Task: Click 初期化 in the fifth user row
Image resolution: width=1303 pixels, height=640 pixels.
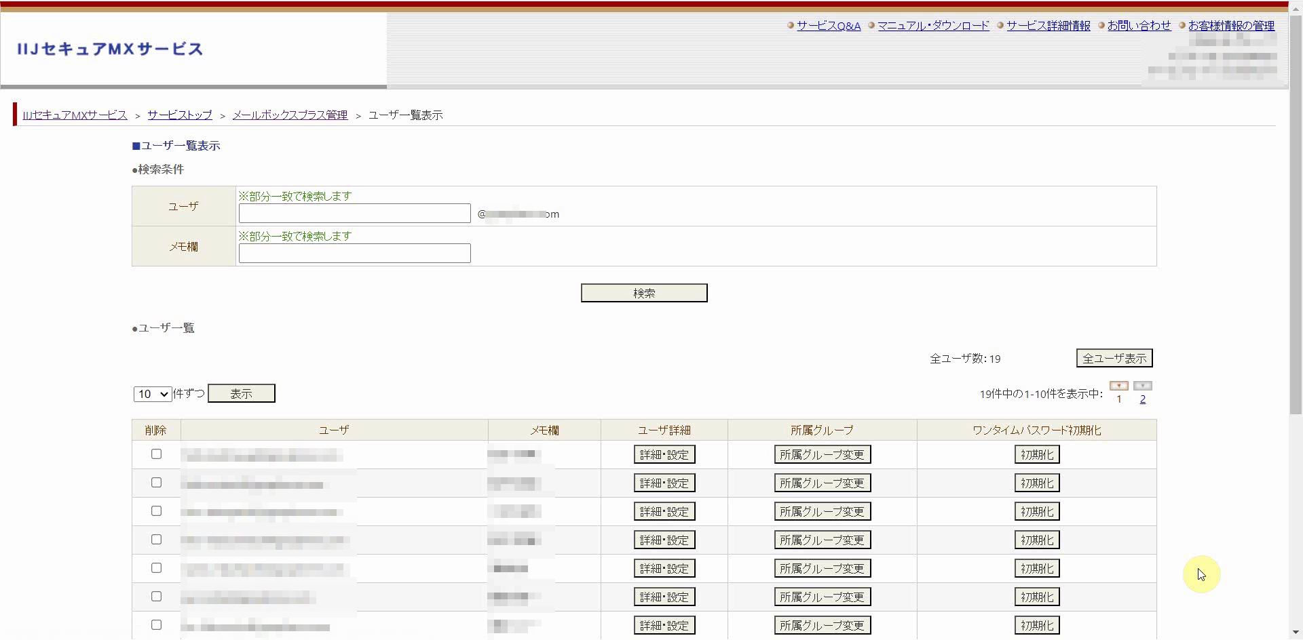Action: point(1037,568)
